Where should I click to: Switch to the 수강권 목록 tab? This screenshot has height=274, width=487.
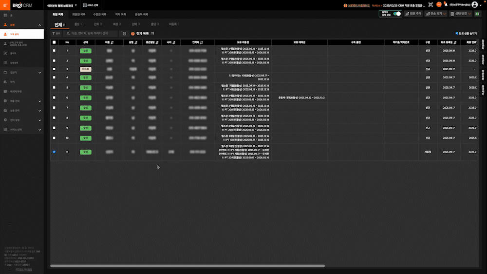tap(99, 14)
